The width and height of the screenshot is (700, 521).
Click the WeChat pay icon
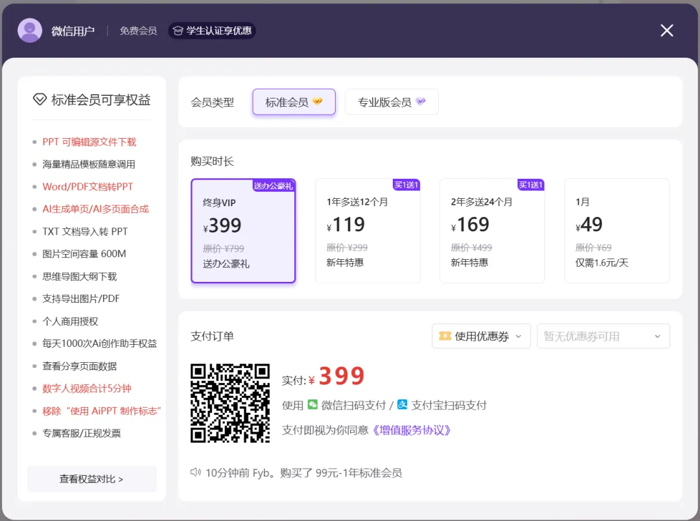tap(313, 404)
